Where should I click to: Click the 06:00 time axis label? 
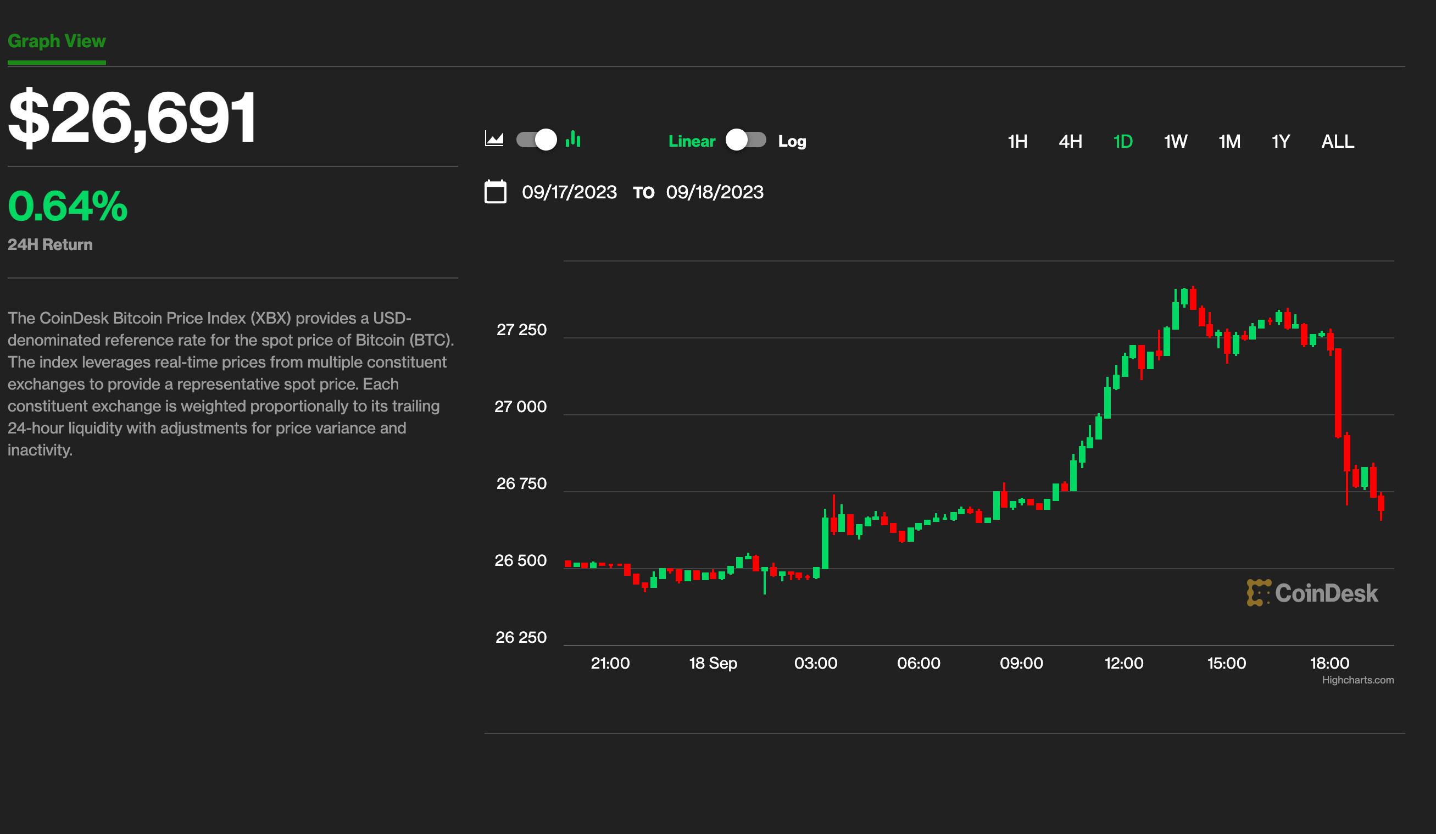point(919,663)
